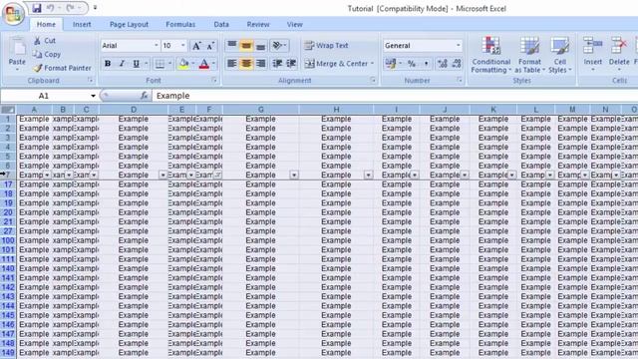Apply Percent Style

tap(412, 64)
